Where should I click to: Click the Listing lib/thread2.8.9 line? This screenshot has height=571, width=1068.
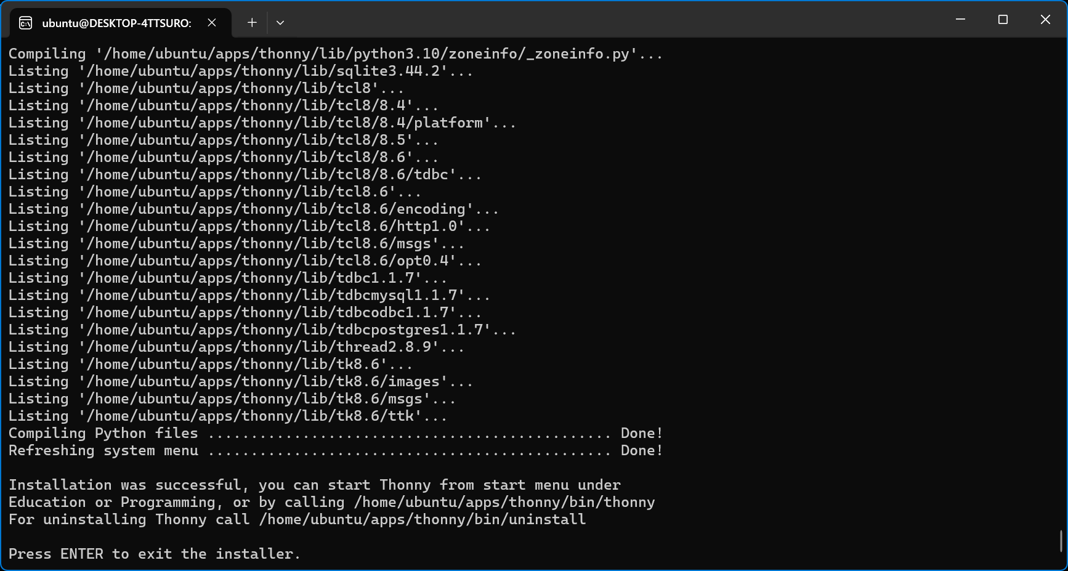point(237,347)
